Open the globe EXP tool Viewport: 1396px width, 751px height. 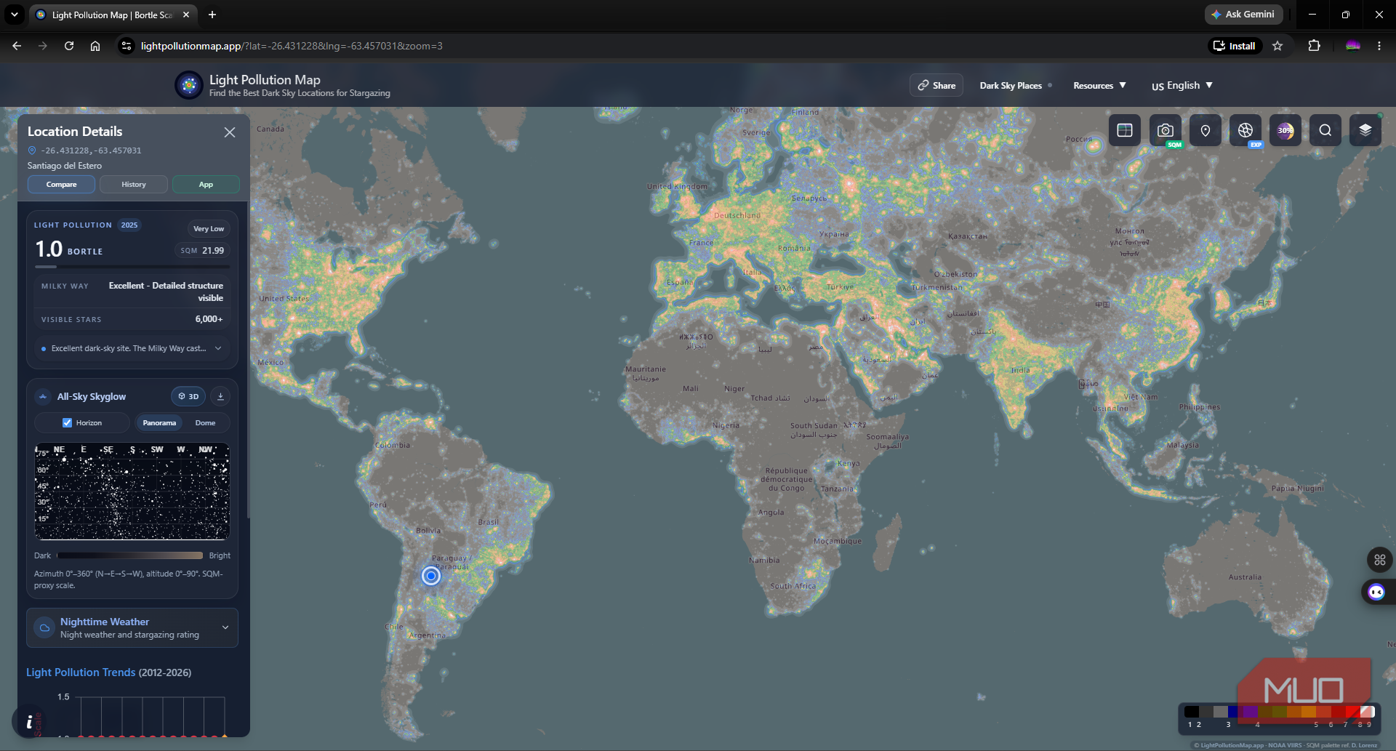[x=1245, y=130]
